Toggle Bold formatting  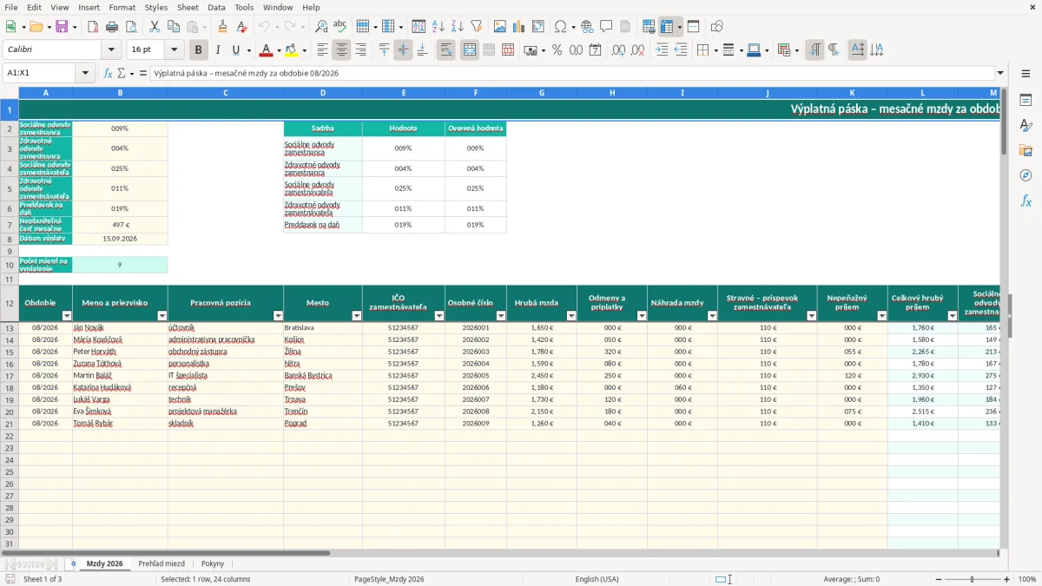tap(199, 50)
